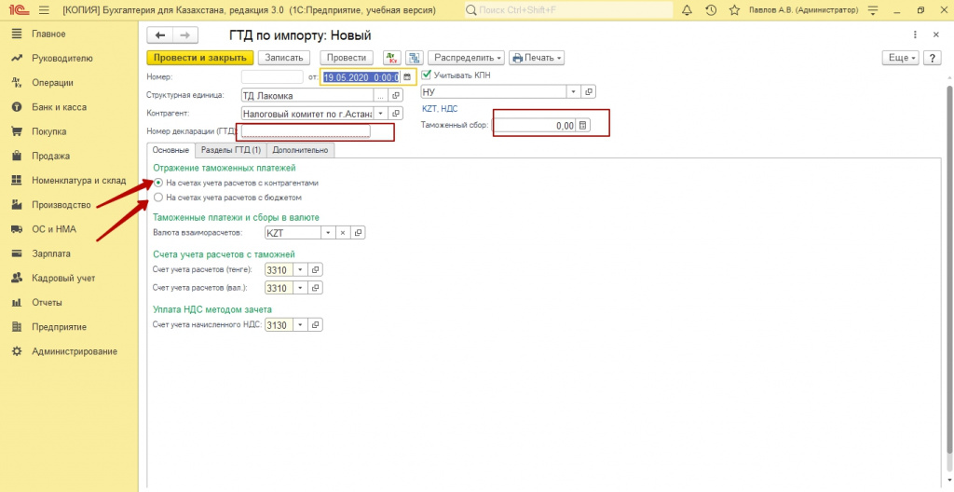954x492 pixels.
Task: Expand Счет учета расчетов (тенге) dropdown
Action: pyautogui.click(x=301, y=269)
